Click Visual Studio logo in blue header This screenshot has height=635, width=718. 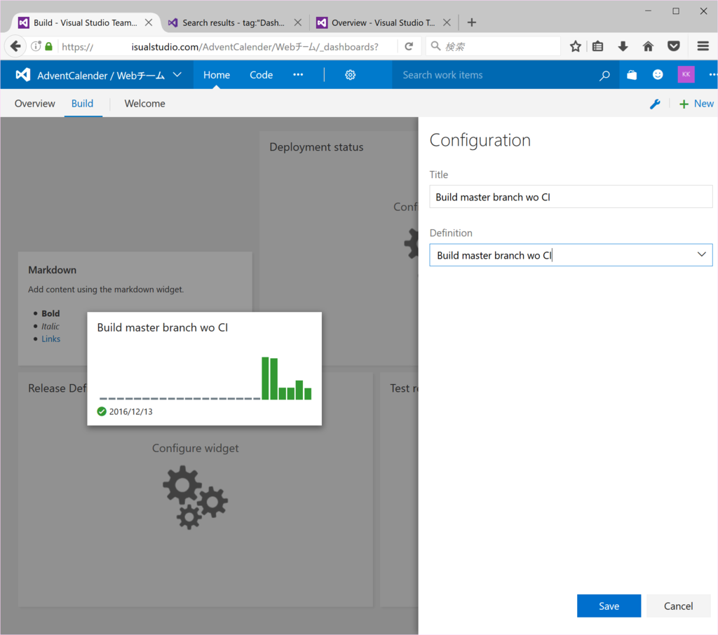23,74
